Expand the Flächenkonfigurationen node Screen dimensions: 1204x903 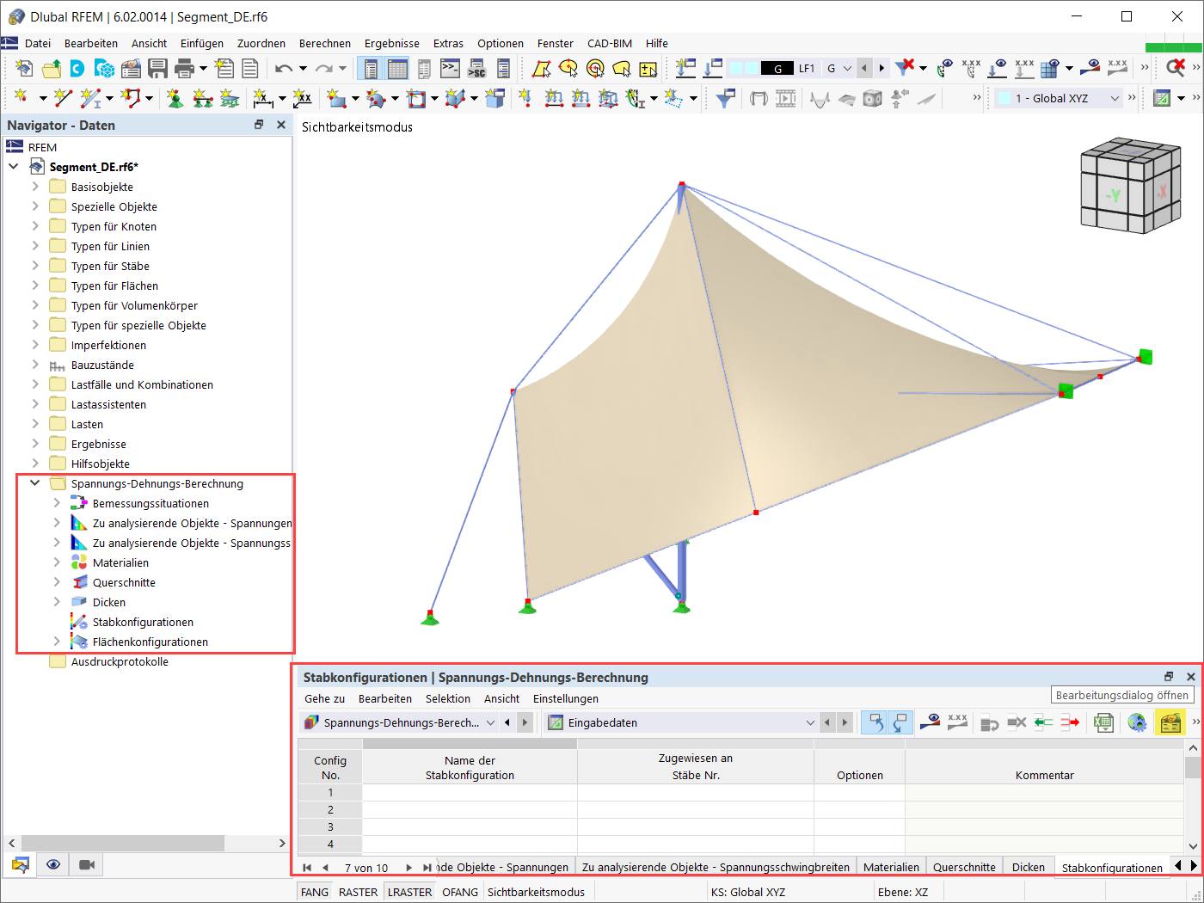point(57,642)
